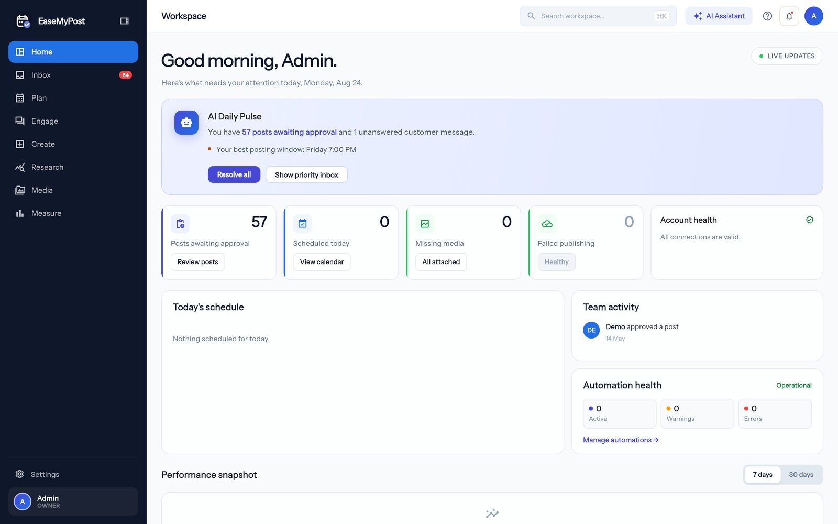Click the search magnifier icon

[x=531, y=16]
